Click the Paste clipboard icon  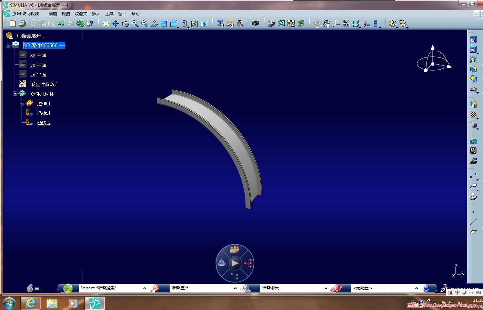point(51,23)
